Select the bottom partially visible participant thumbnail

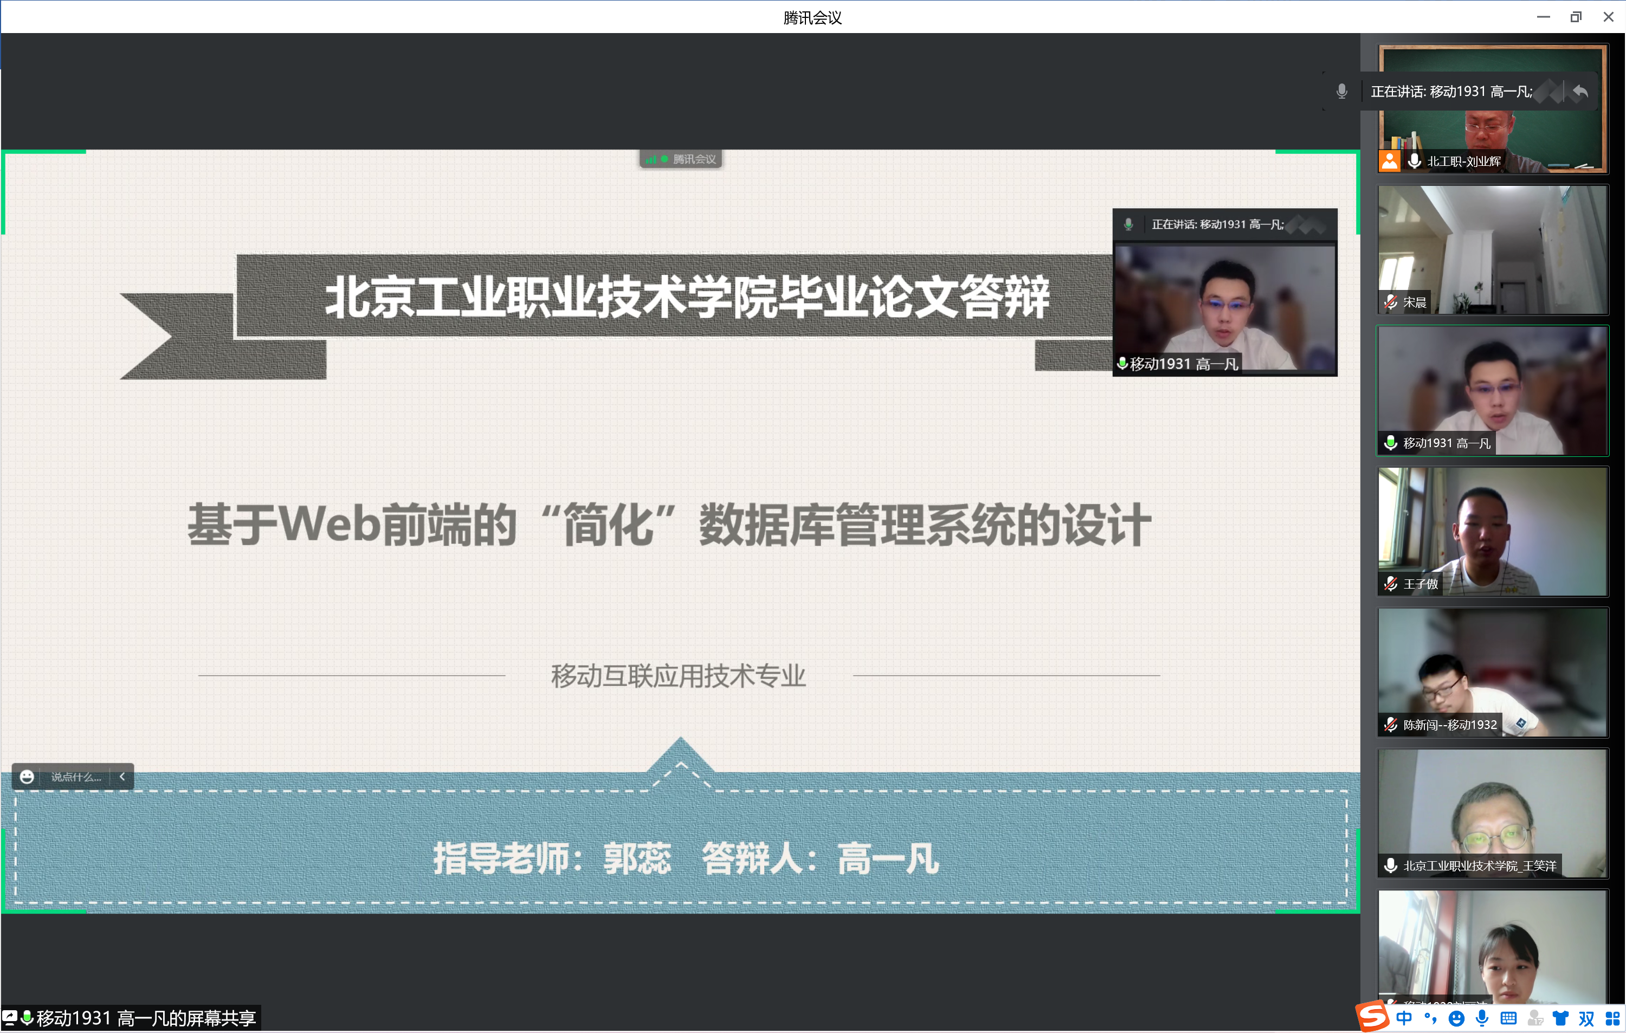pos(1492,947)
